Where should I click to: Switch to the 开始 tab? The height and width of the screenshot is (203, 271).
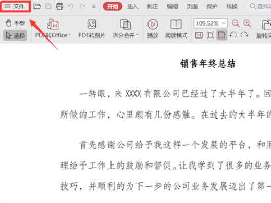coord(113,6)
